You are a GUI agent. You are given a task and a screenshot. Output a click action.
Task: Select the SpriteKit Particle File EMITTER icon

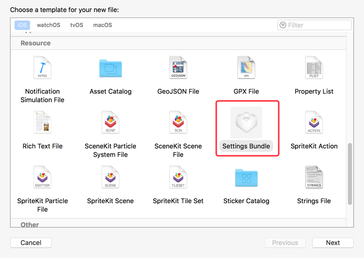[43, 177]
